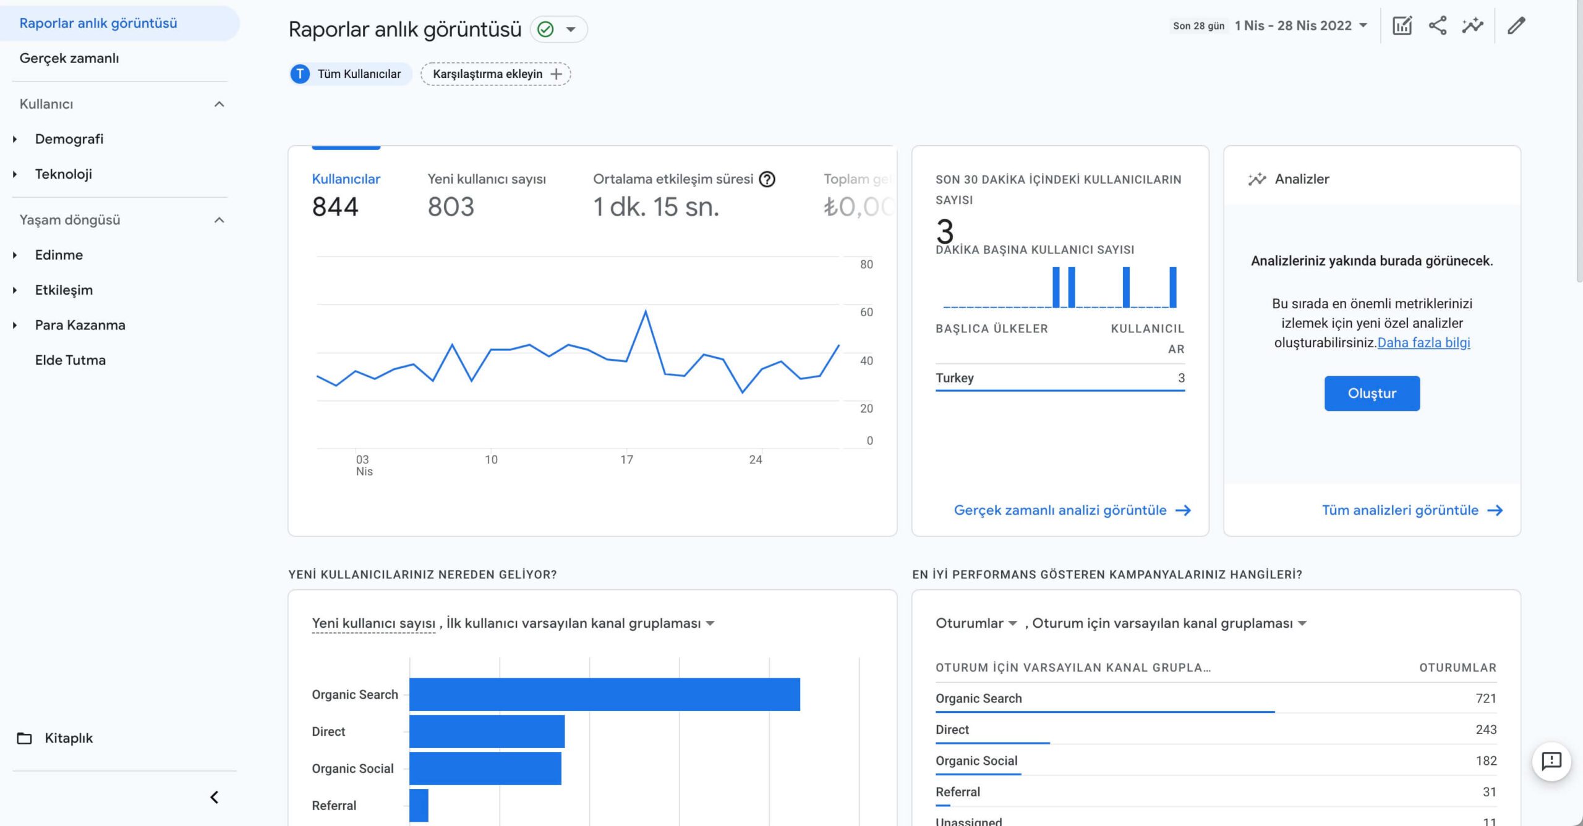Image resolution: width=1583 pixels, height=826 pixels.
Task: Click arrow next to Gerçek zamanlı analizi görüntüle
Action: pyautogui.click(x=1183, y=510)
